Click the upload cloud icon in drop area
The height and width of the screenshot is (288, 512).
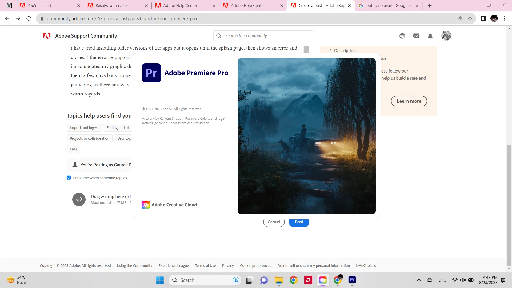coord(79,199)
